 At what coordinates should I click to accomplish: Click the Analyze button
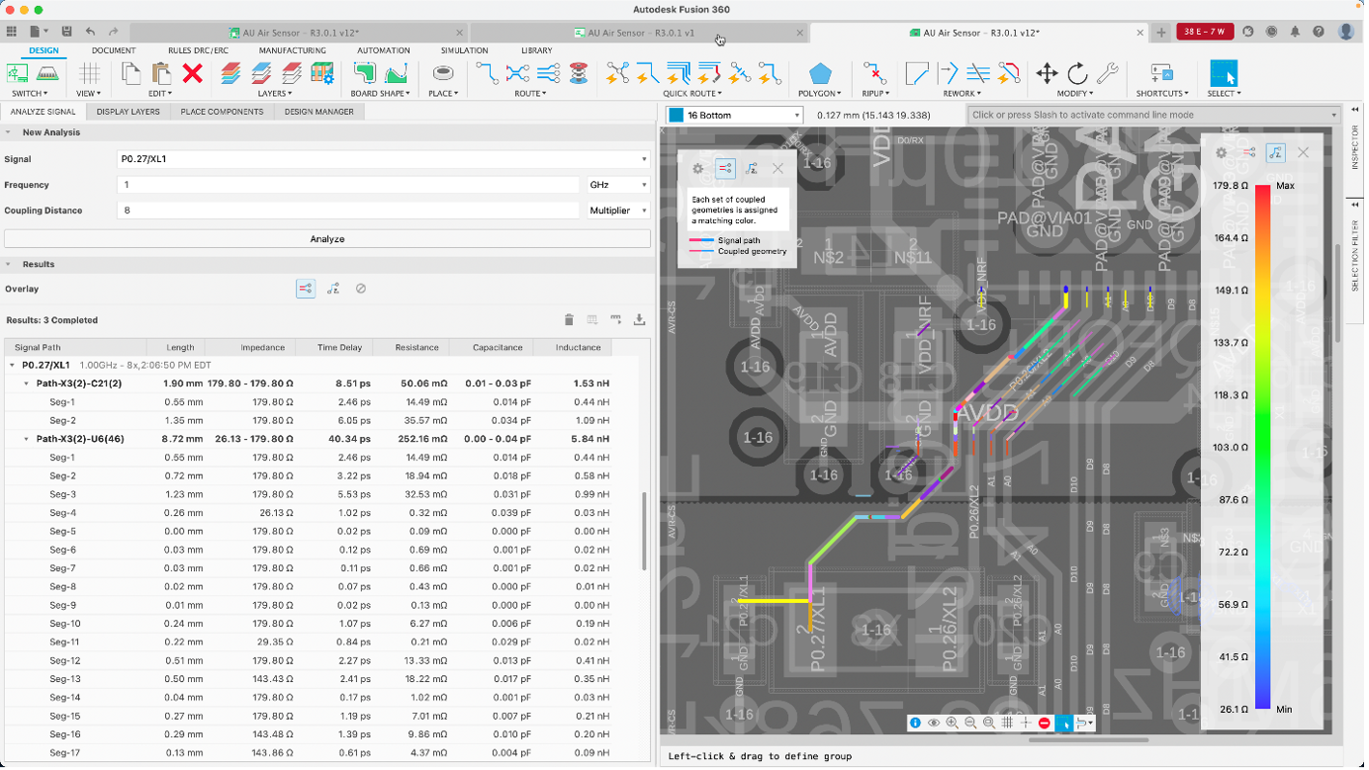pos(327,239)
